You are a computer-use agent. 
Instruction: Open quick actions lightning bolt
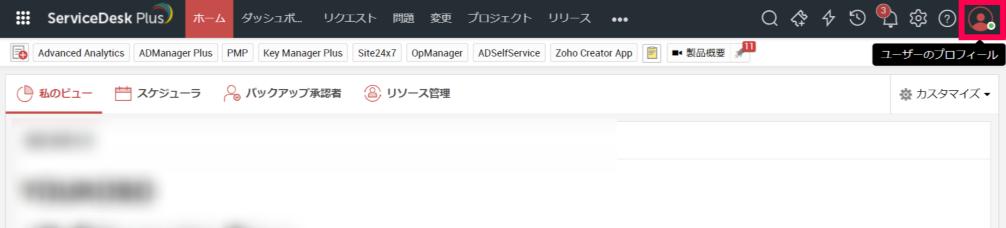pyautogui.click(x=828, y=19)
